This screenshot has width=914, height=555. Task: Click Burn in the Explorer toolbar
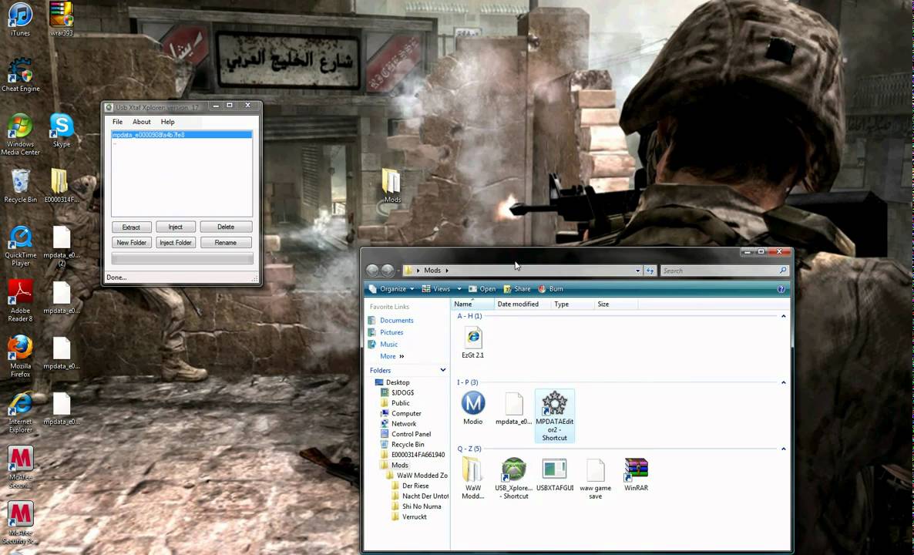pos(550,288)
